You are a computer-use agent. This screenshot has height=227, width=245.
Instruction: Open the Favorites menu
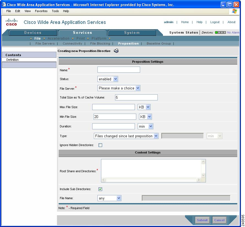pyautogui.click(x=41, y=11)
